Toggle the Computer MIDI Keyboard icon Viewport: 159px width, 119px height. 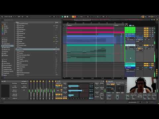pos(143,17)
